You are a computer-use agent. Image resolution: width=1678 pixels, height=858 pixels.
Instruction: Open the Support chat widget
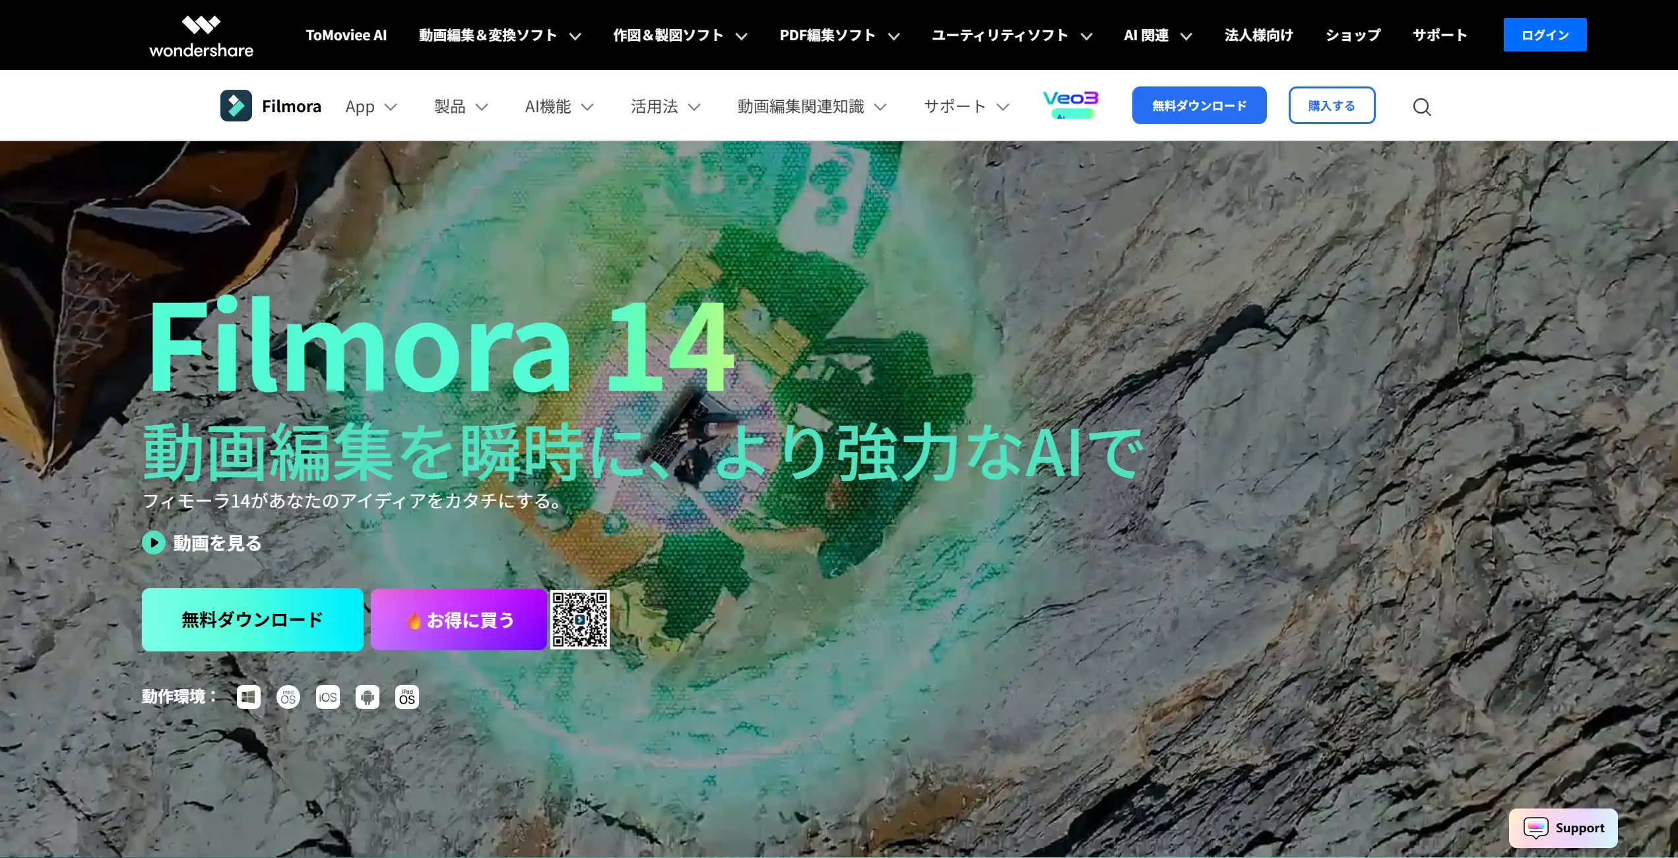(1563, 828)
